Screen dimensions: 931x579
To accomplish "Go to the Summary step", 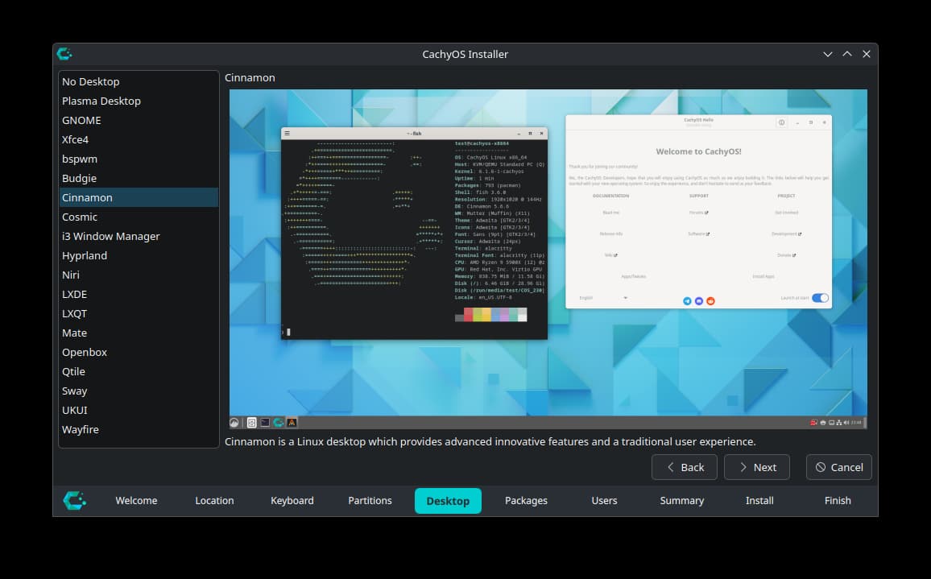I will pyautogui.click(x=682, y=501).
